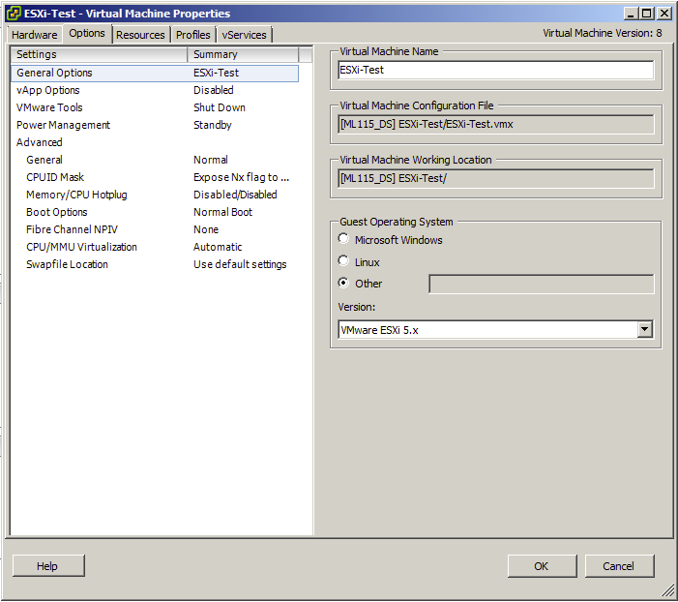Screen dimensions: 678x602
Task: Click the vSphere icon in title bar
Action: [x=13, y=13]
